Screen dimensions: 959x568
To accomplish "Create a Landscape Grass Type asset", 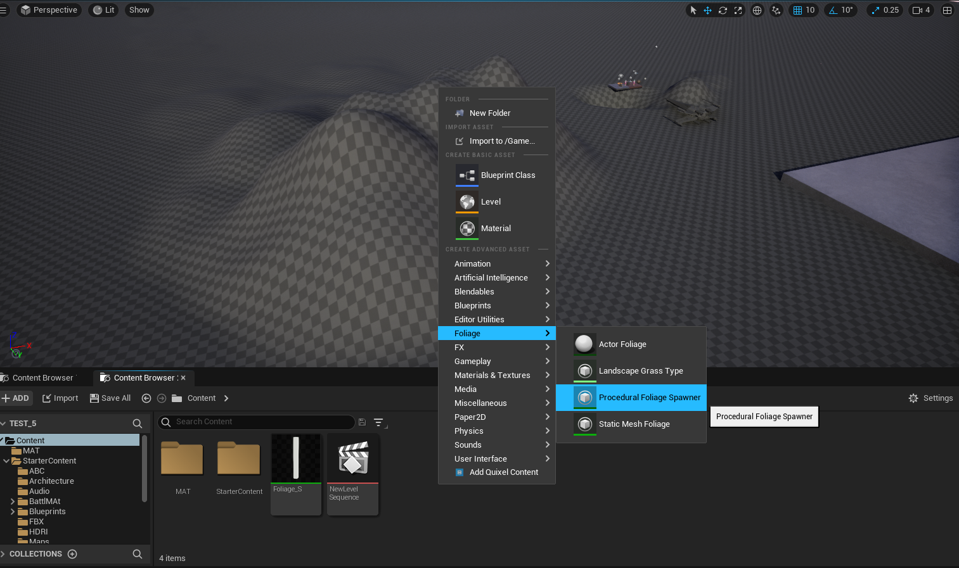I will pyautogui.click(x=631, y=371).
